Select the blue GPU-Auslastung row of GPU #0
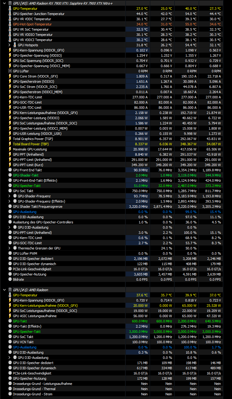The width and height of the screenshot is (232, 399). tap(115, 212)
